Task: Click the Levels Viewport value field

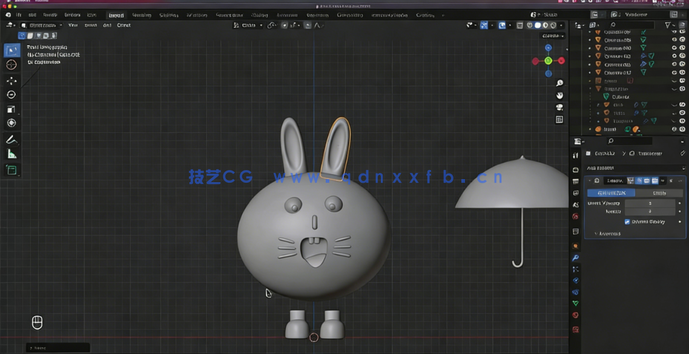Action: click(651, 203)
